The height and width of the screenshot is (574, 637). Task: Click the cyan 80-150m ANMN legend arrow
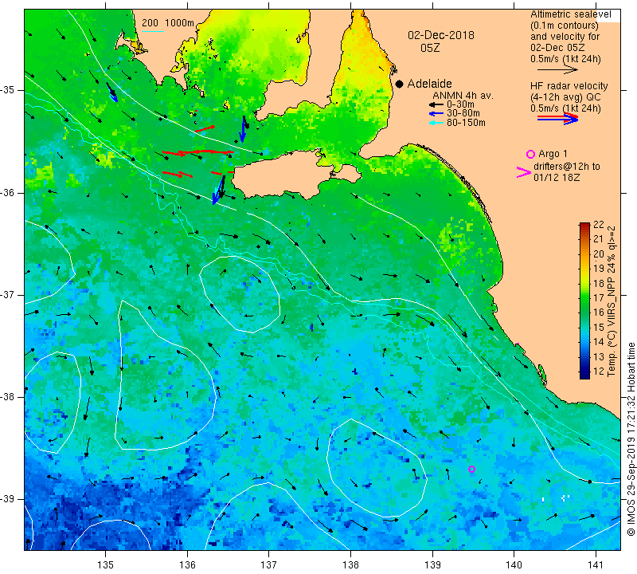[436, 123]
